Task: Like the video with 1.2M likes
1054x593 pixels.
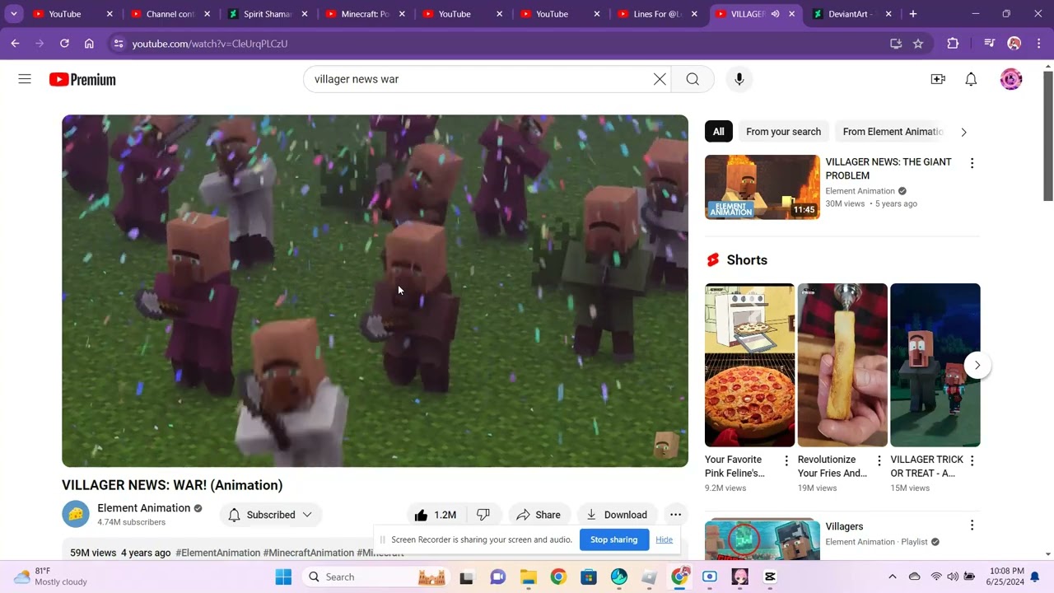Action: (x=435, y=515)
